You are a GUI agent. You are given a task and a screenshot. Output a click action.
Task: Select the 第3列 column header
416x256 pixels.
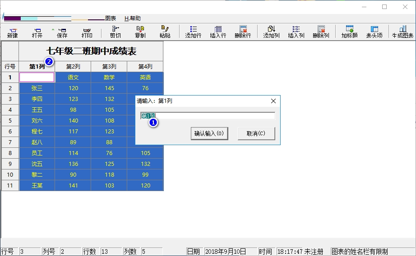click(x=109, y=67)
